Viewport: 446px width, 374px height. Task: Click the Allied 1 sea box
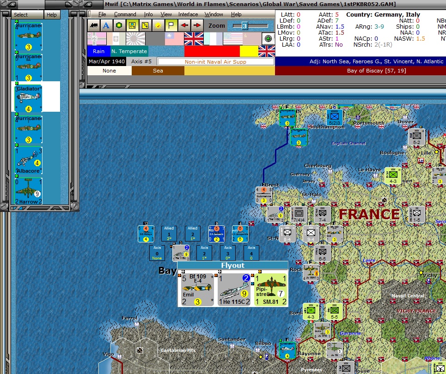[x=169, y=234]
